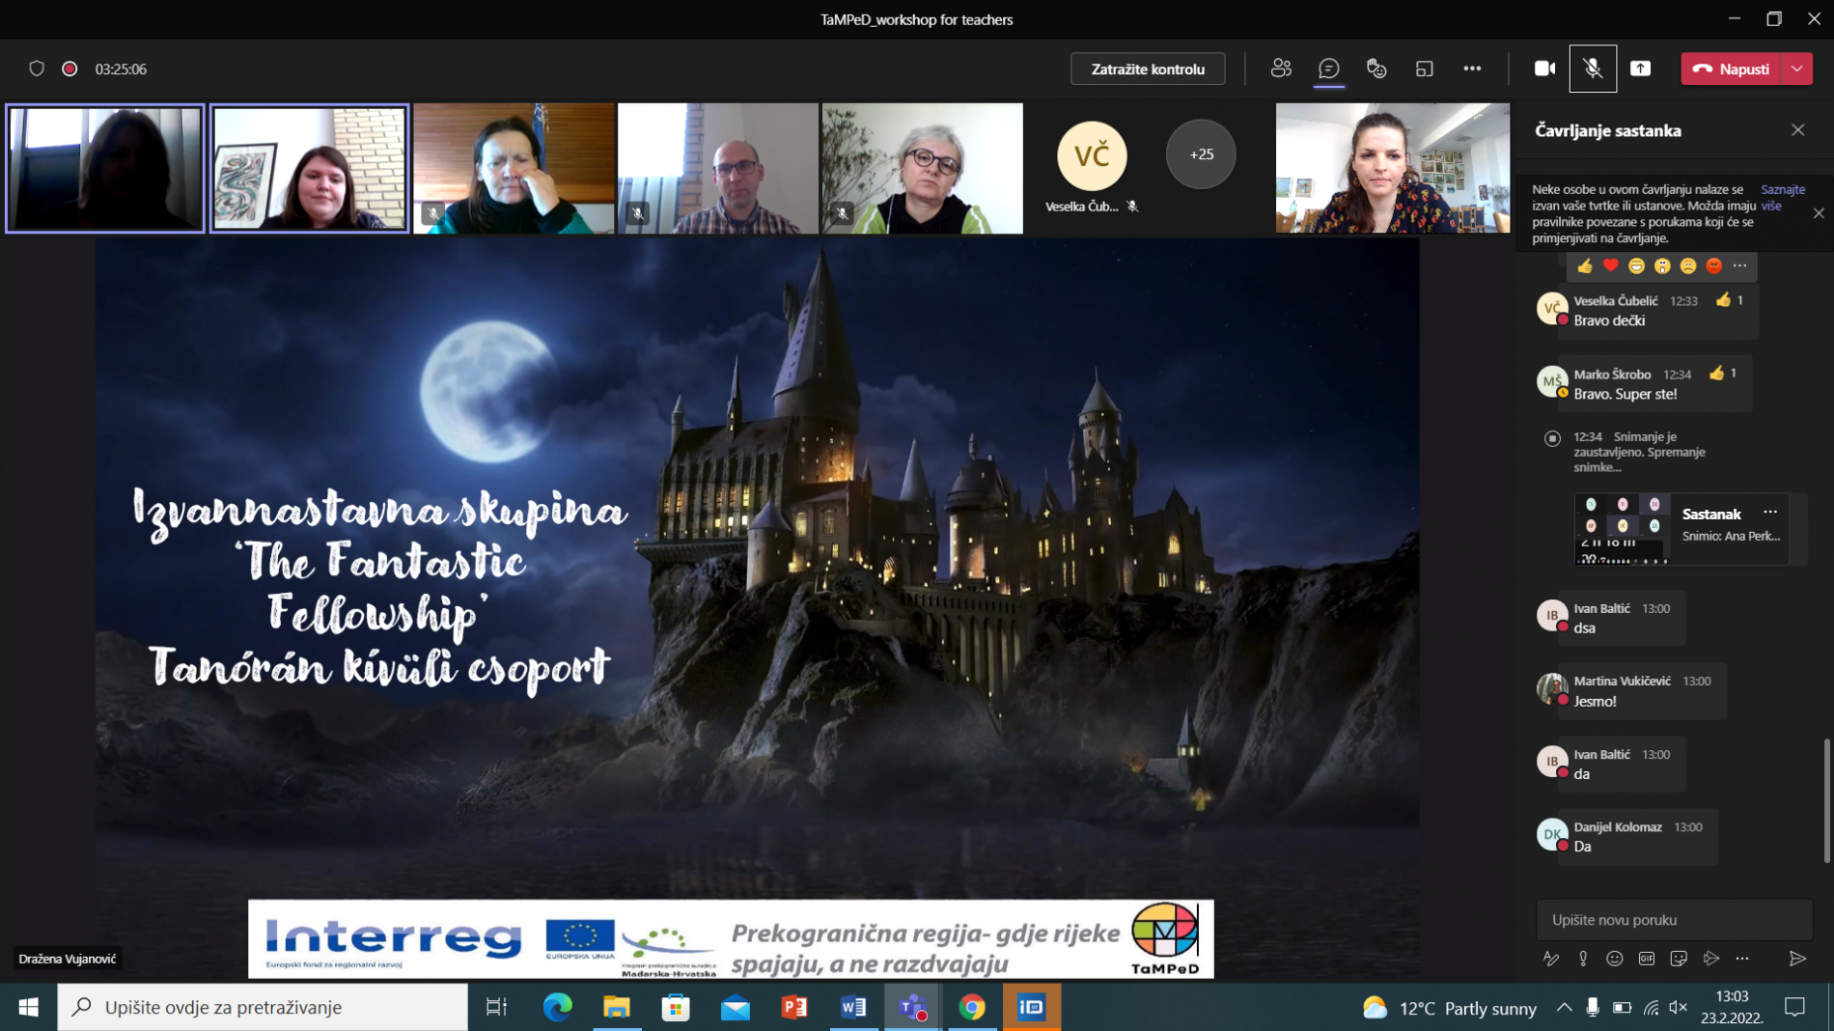The image size is (1834, 1031).
Task: Open PowerPoint from taskbar
Action: click(x=794, y=1008)
